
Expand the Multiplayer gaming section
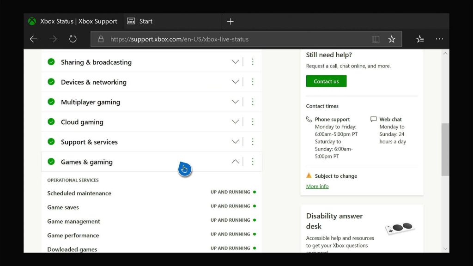(235, 102)
